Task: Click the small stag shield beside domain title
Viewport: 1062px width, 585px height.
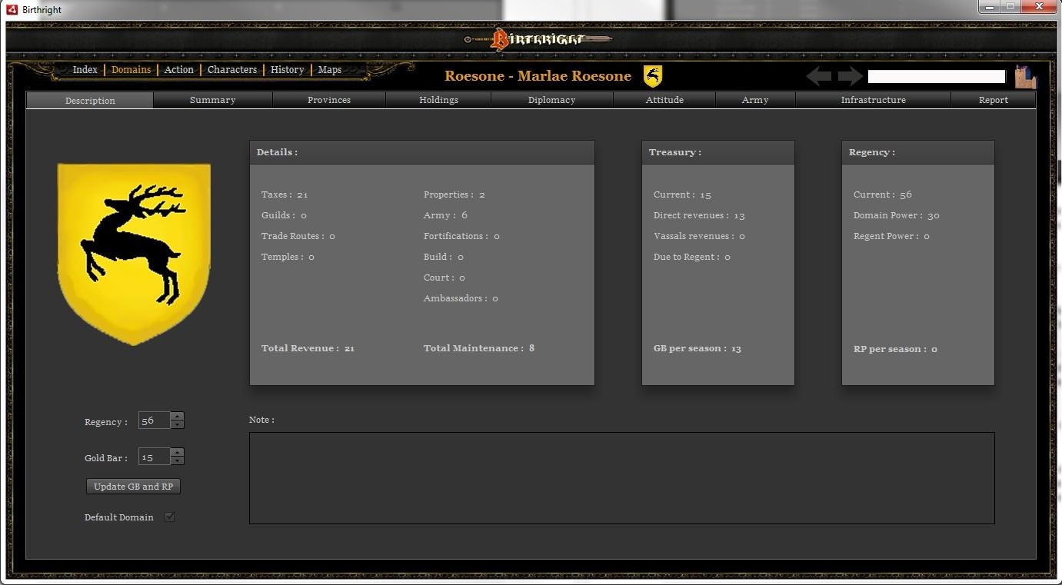Action: 653,76
